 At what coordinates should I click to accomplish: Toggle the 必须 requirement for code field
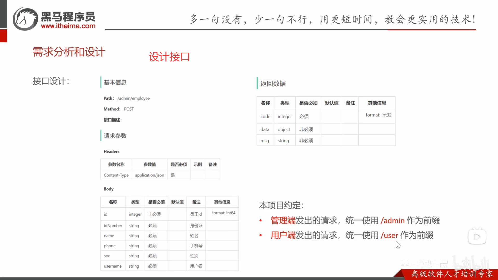click(304, 116)
